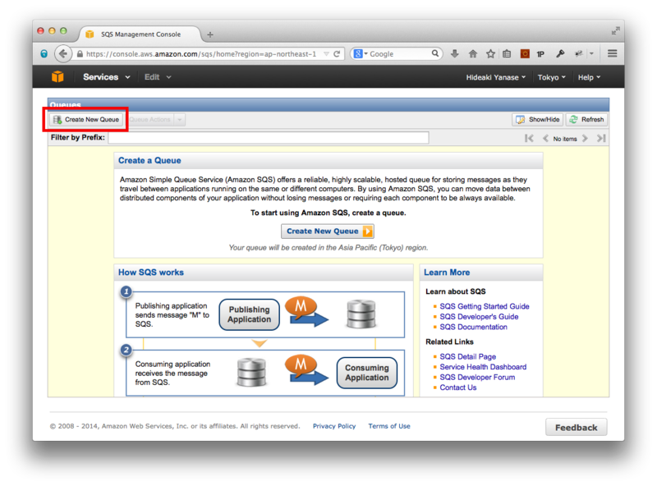Click the Consuming Application diagram box
The width and height of the screenshot is (657, 486).
[366, 373]
